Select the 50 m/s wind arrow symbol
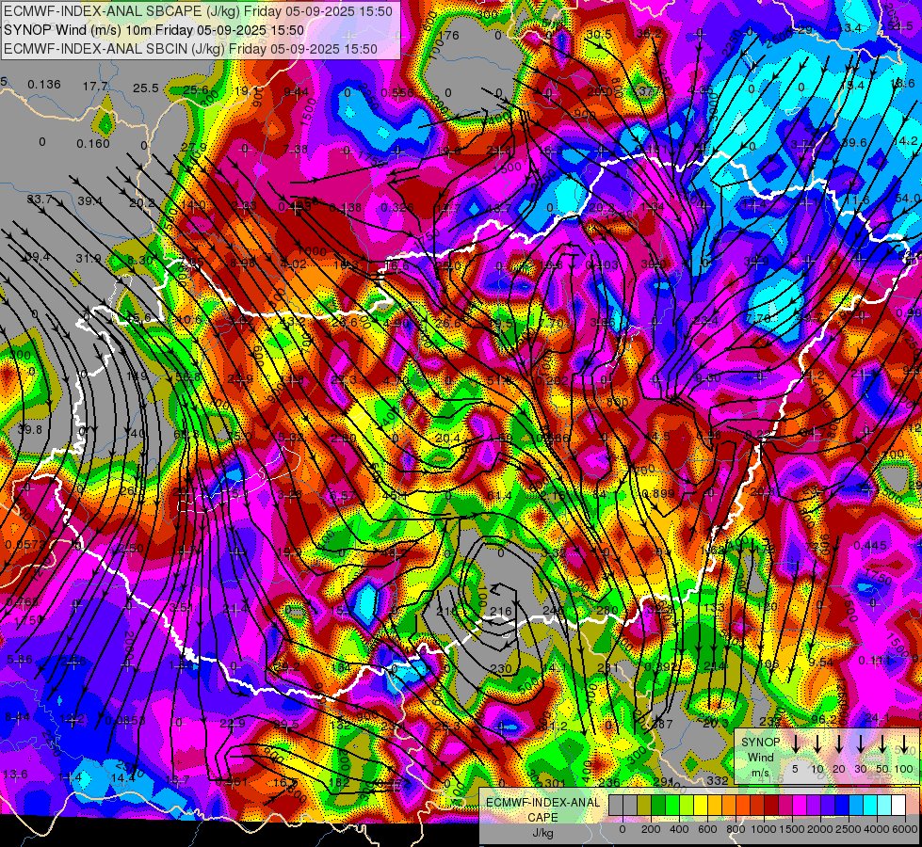922x847 pixels. (882, 743)
